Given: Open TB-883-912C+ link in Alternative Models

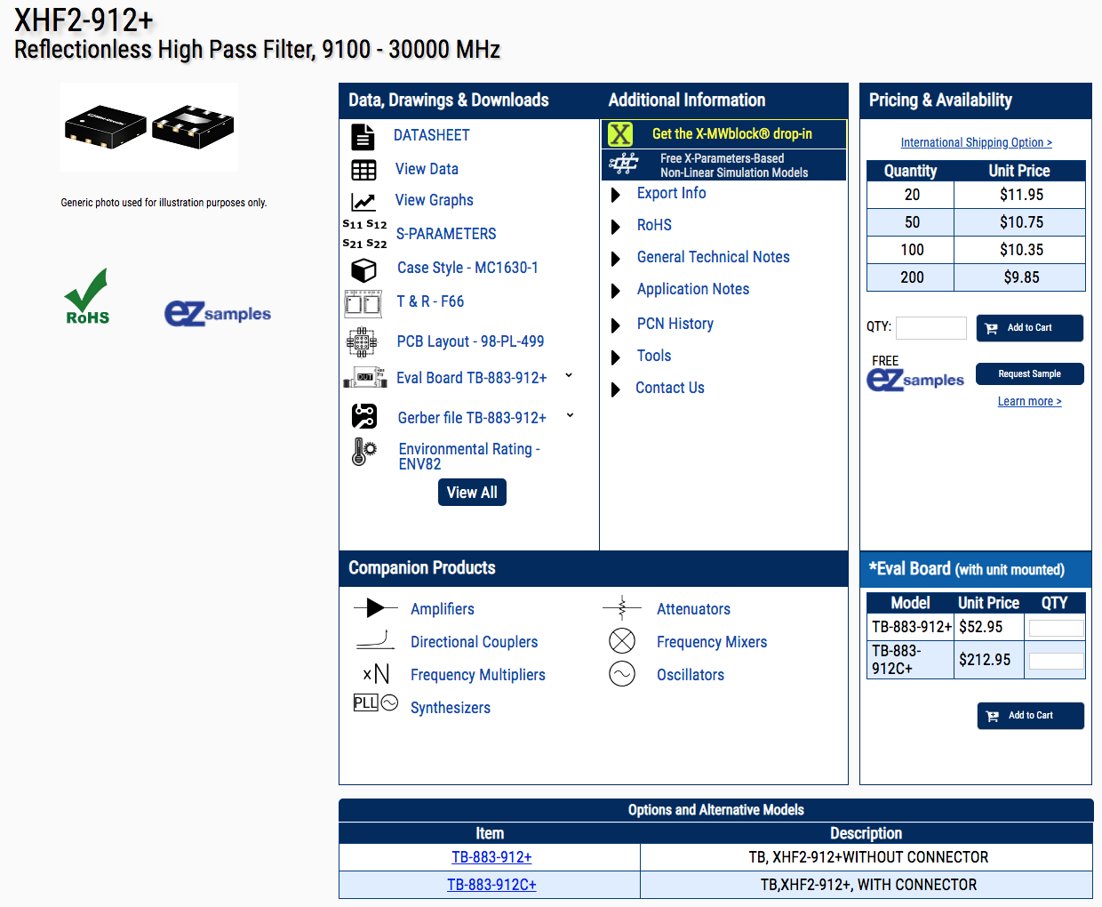Looking at the screenshot, I should coord(491,885).
